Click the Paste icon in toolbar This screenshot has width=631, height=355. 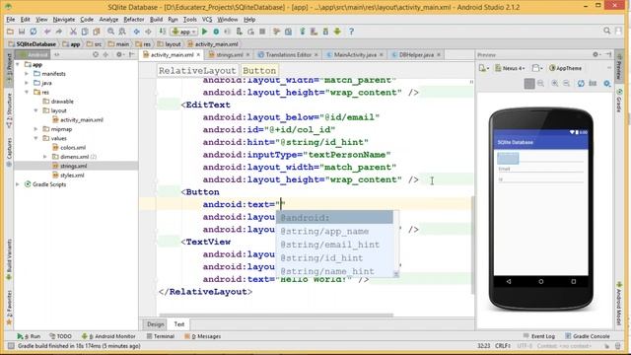[97, 32]
